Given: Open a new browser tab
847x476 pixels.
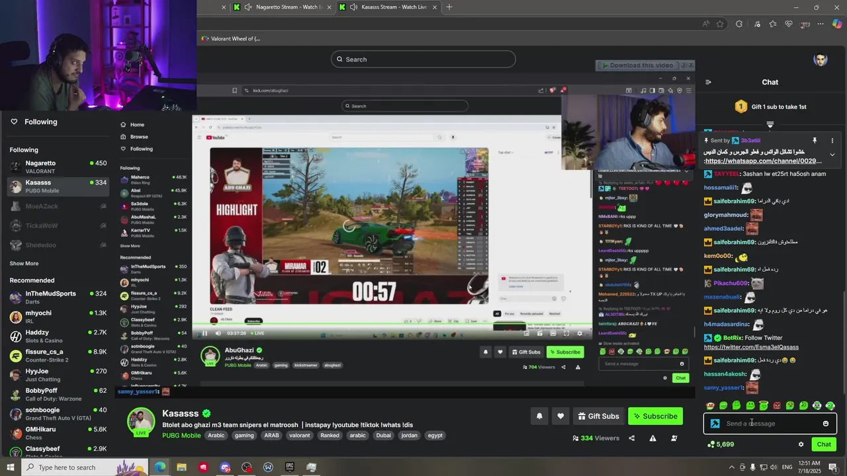Looking at the screenshot, I should [x=449, y=7].
